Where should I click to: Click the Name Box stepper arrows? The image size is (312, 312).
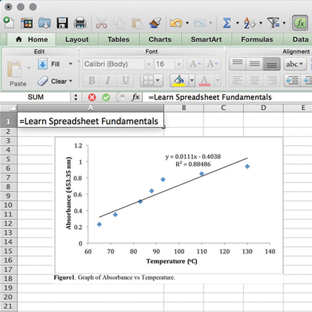[x=76, y=97]
